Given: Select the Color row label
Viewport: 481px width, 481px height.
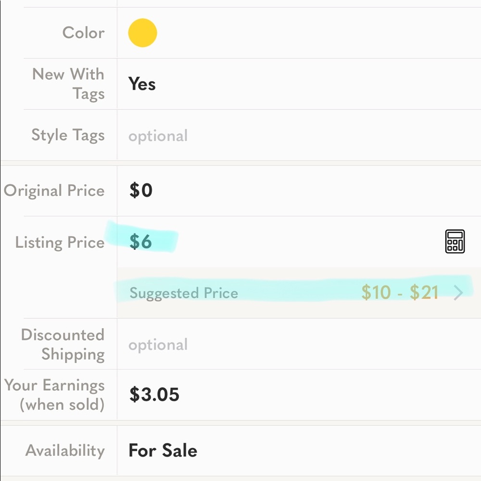Looking at the screenshot, I should tap(83, 33).
